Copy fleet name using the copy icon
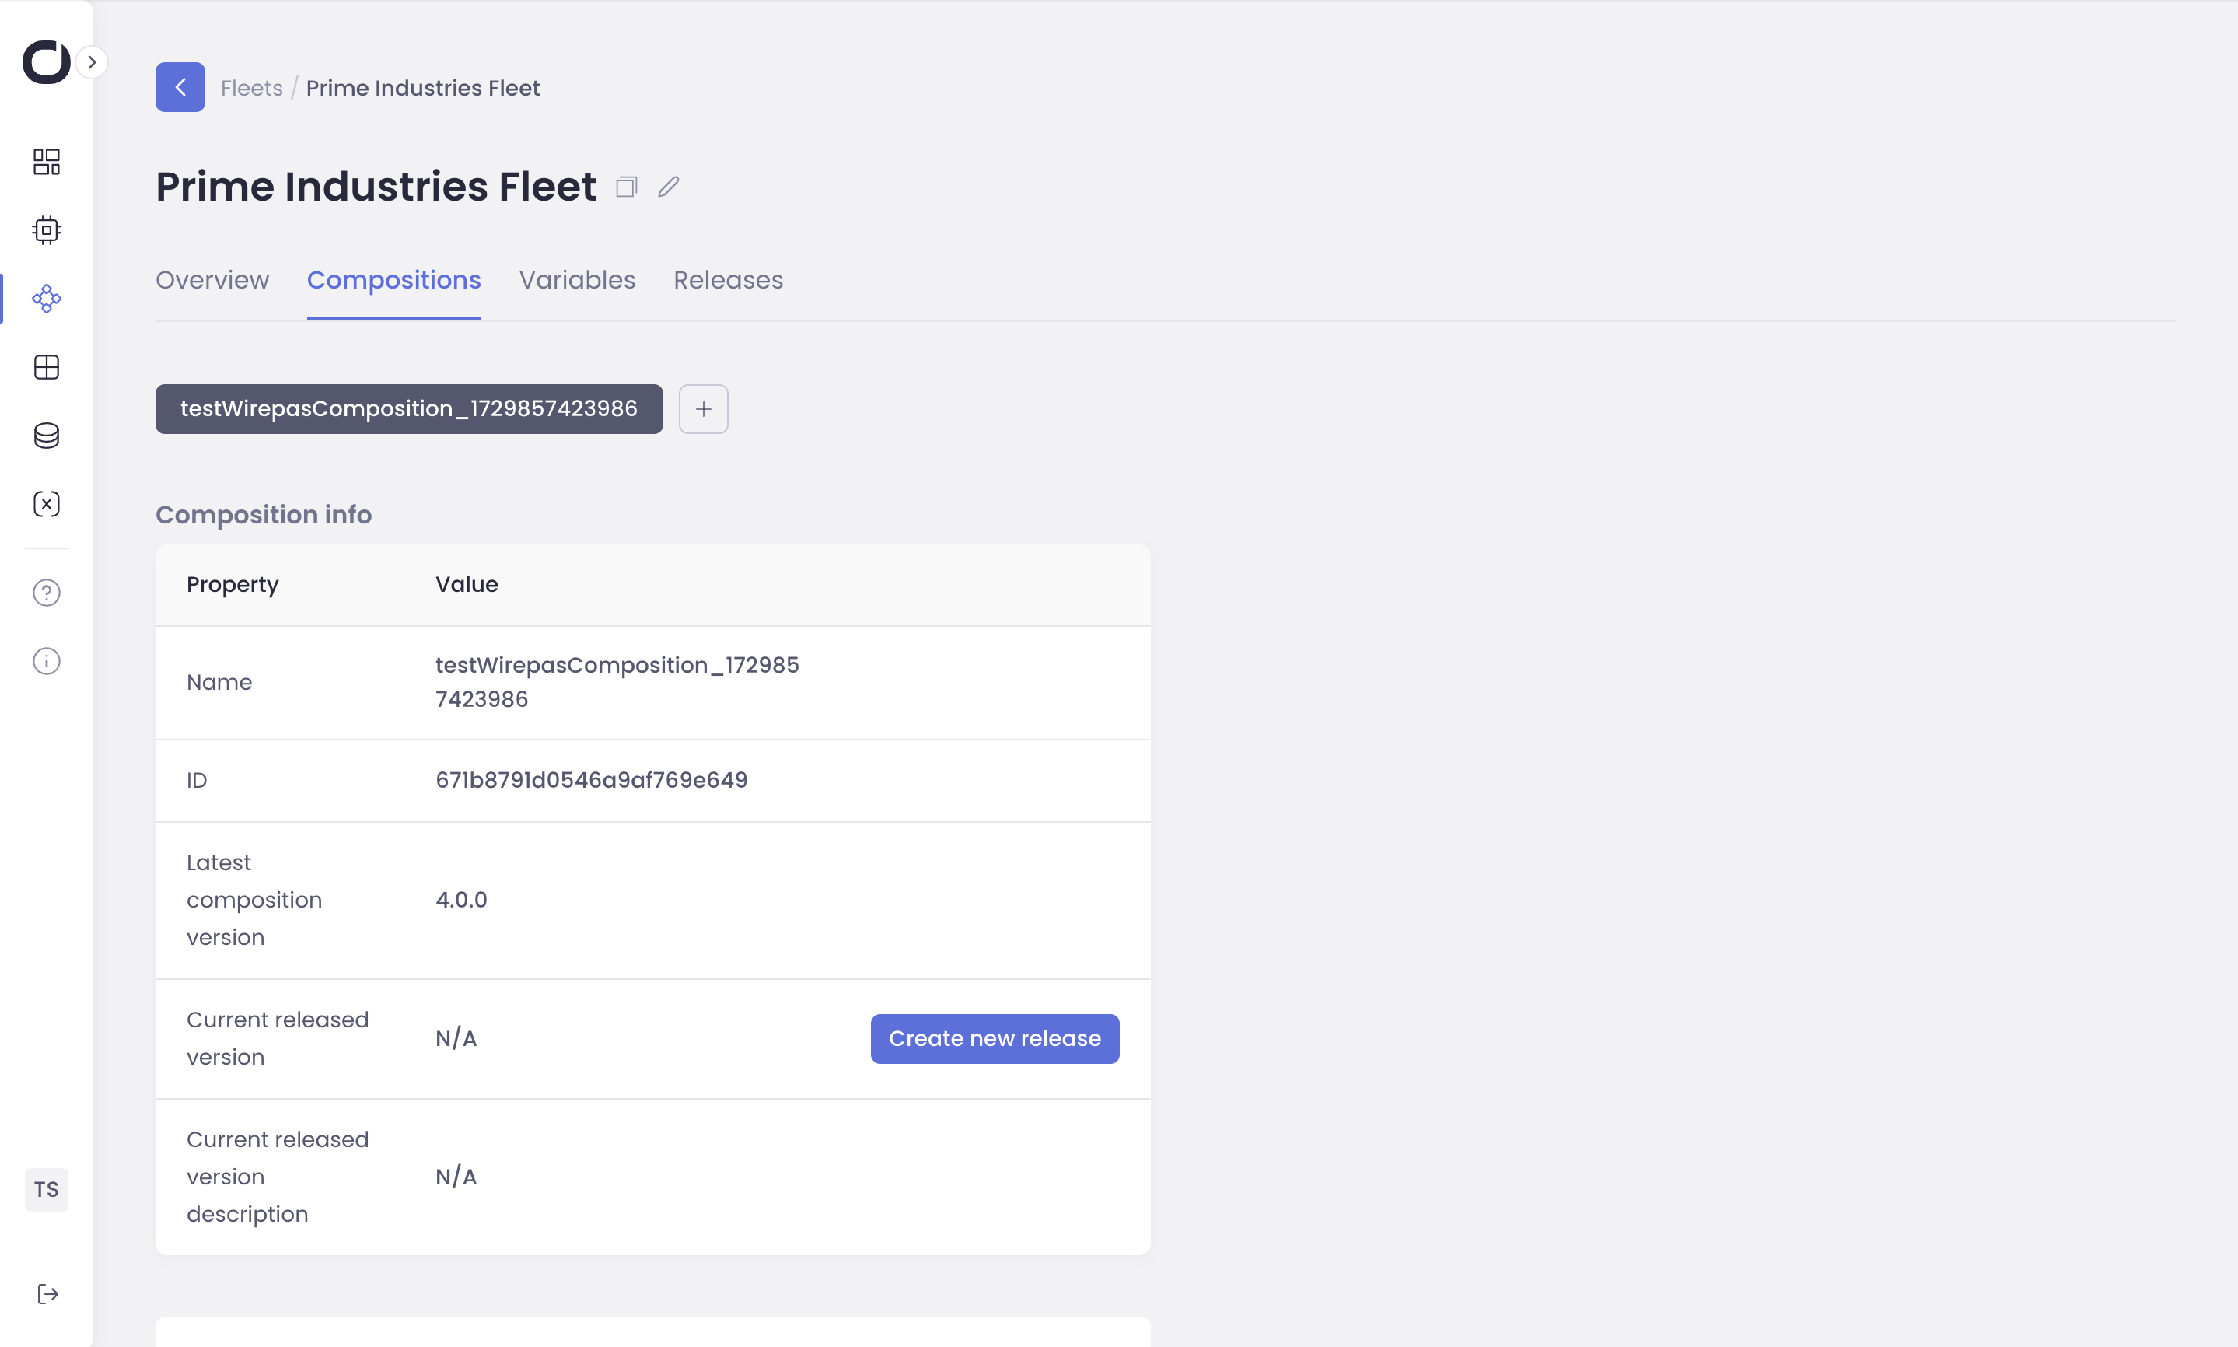The width and height of the screenshot is (2238, 1347). point(626,187)
